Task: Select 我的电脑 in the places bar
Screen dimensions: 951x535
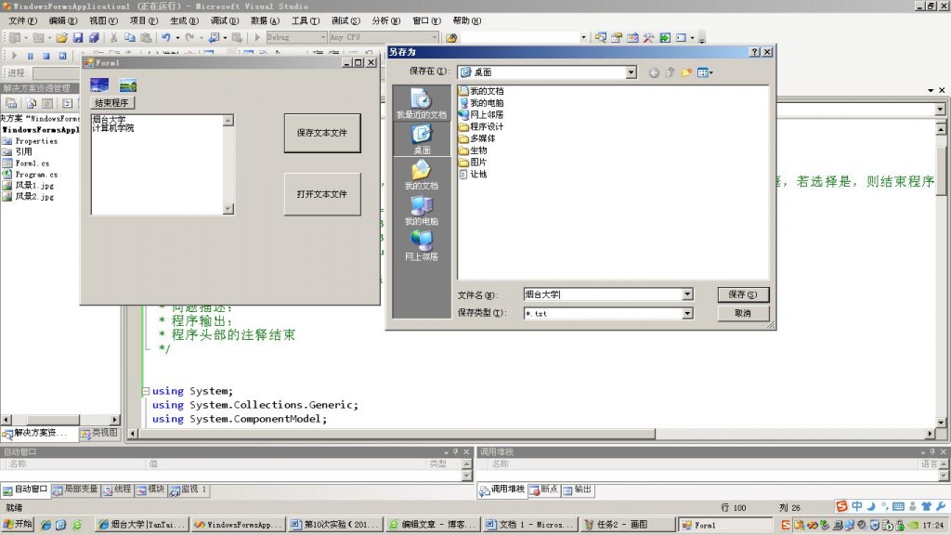Action: [x=422, y=210]
